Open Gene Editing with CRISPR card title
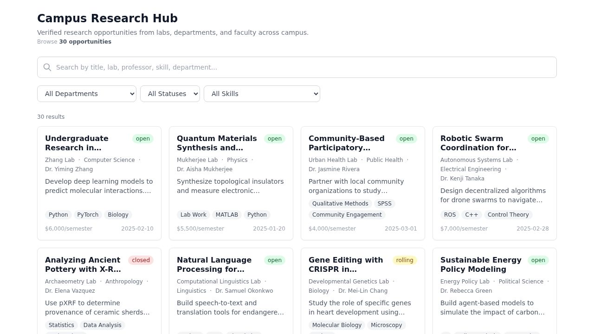The image size is (594, 334). 346,264
